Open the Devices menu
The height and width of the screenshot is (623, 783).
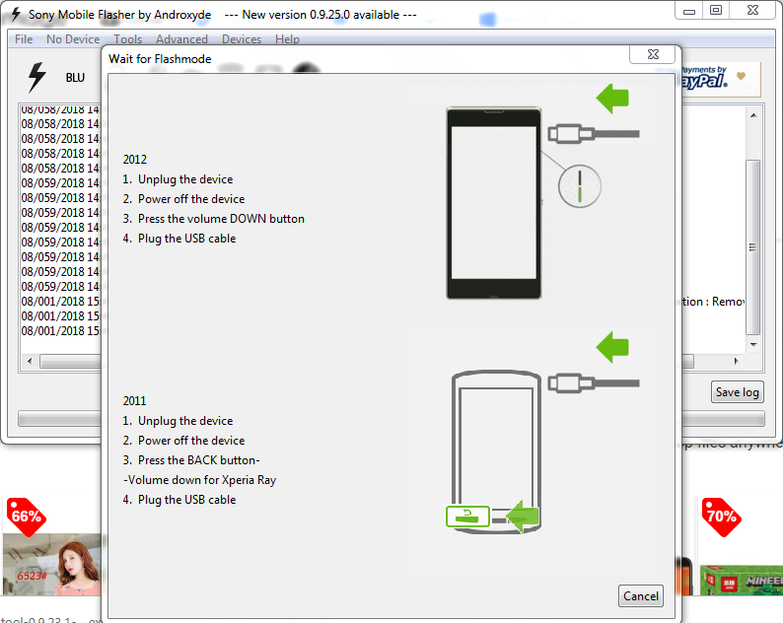pyautogui.click(x=242, y=39)
